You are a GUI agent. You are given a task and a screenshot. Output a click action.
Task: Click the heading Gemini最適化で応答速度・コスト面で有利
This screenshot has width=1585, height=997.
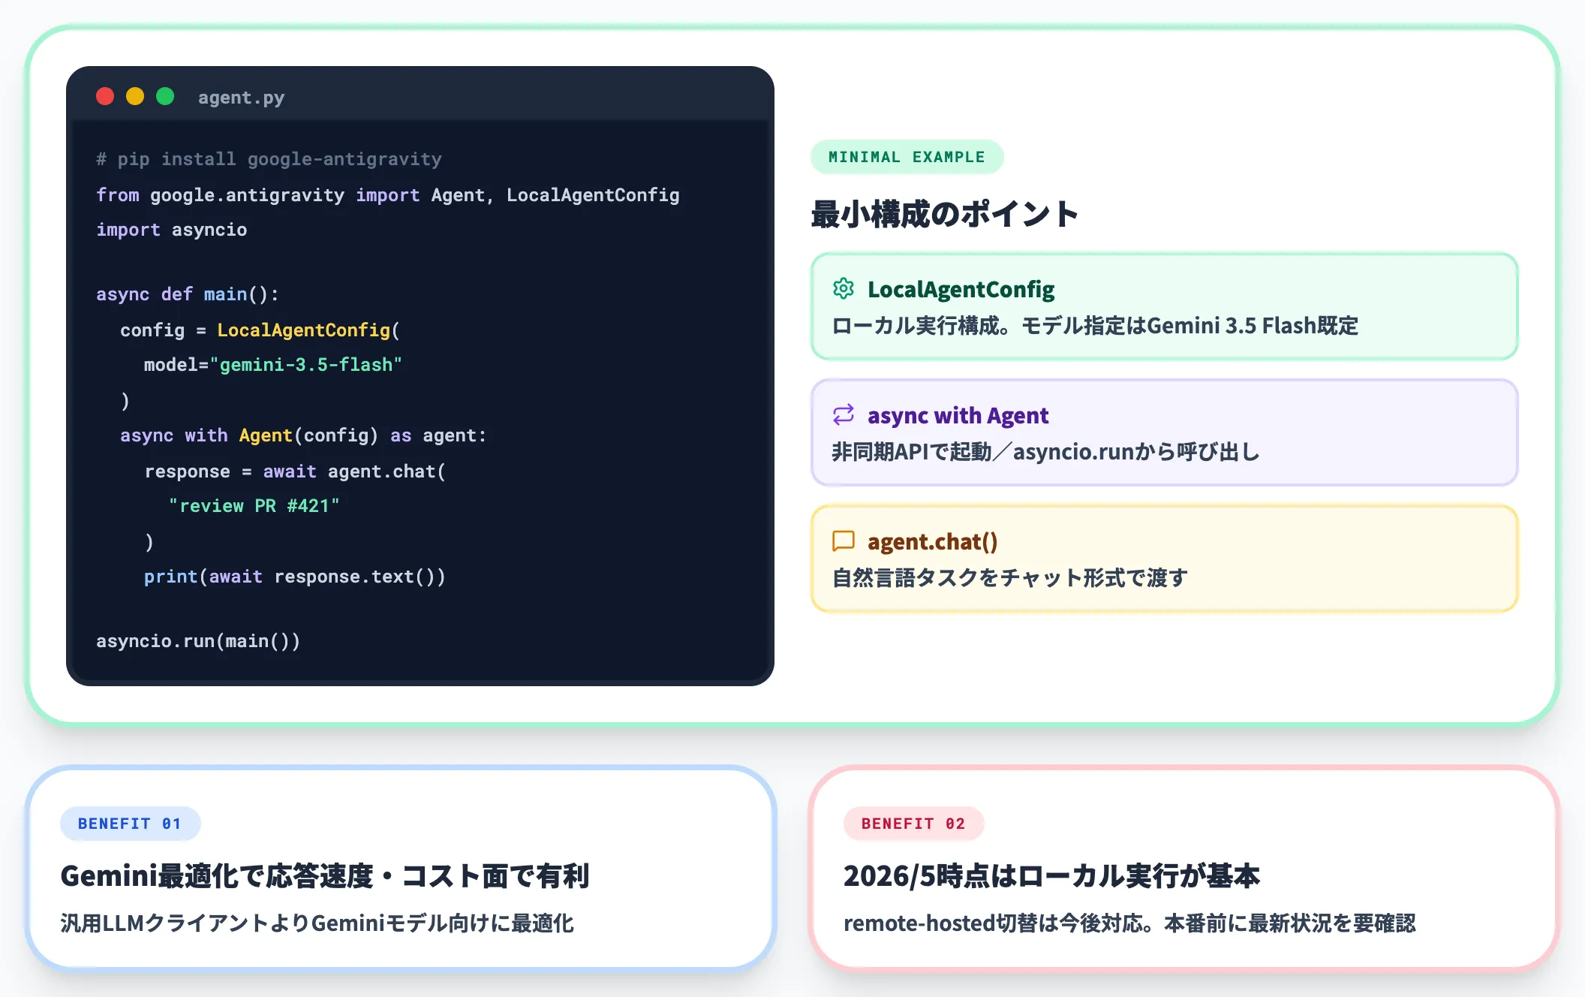pos(325,876)
